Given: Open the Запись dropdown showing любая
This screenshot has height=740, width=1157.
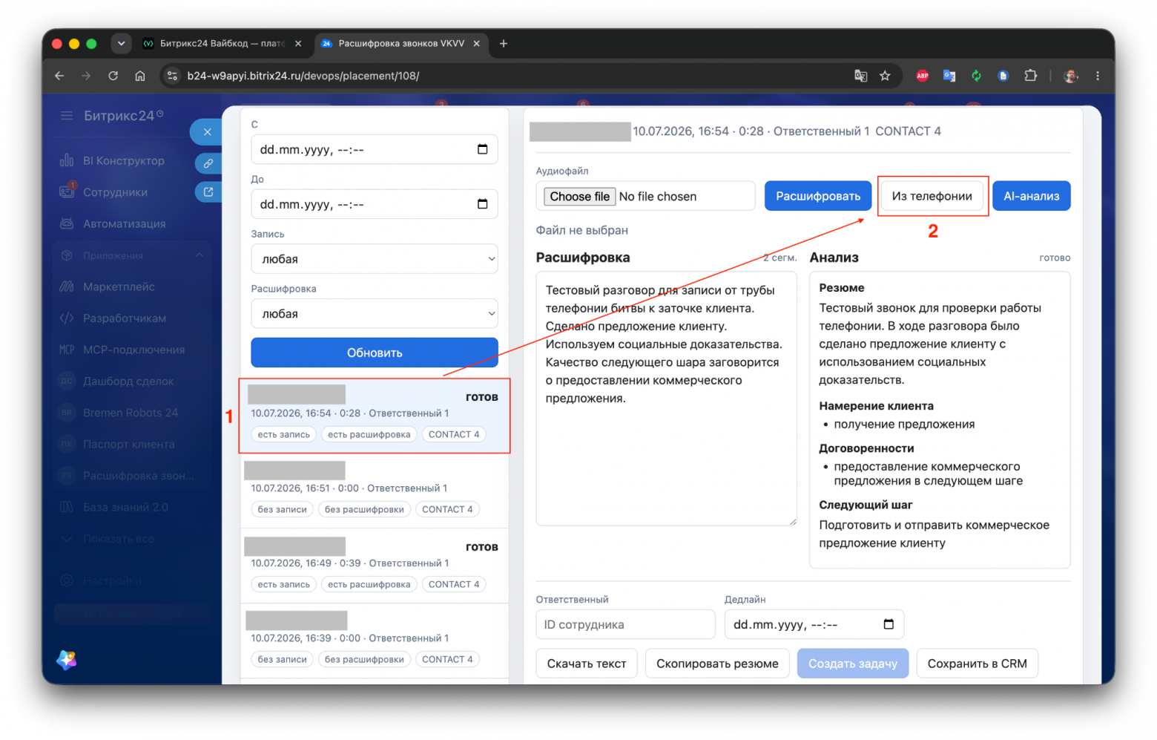Looking at the screenshot, I should pyautogui.click(x=374, y=259).
